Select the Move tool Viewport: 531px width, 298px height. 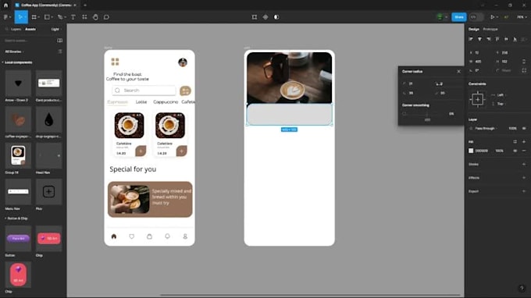pos(20,17)
